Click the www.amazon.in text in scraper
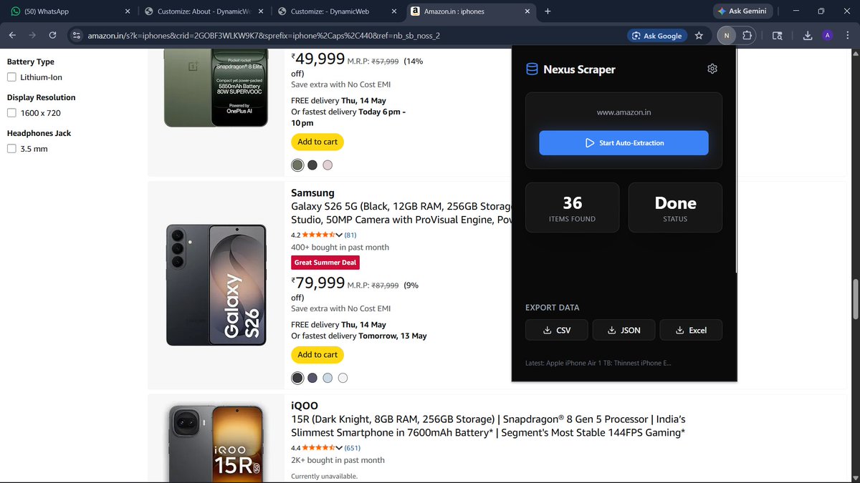 tap(623, 112)
